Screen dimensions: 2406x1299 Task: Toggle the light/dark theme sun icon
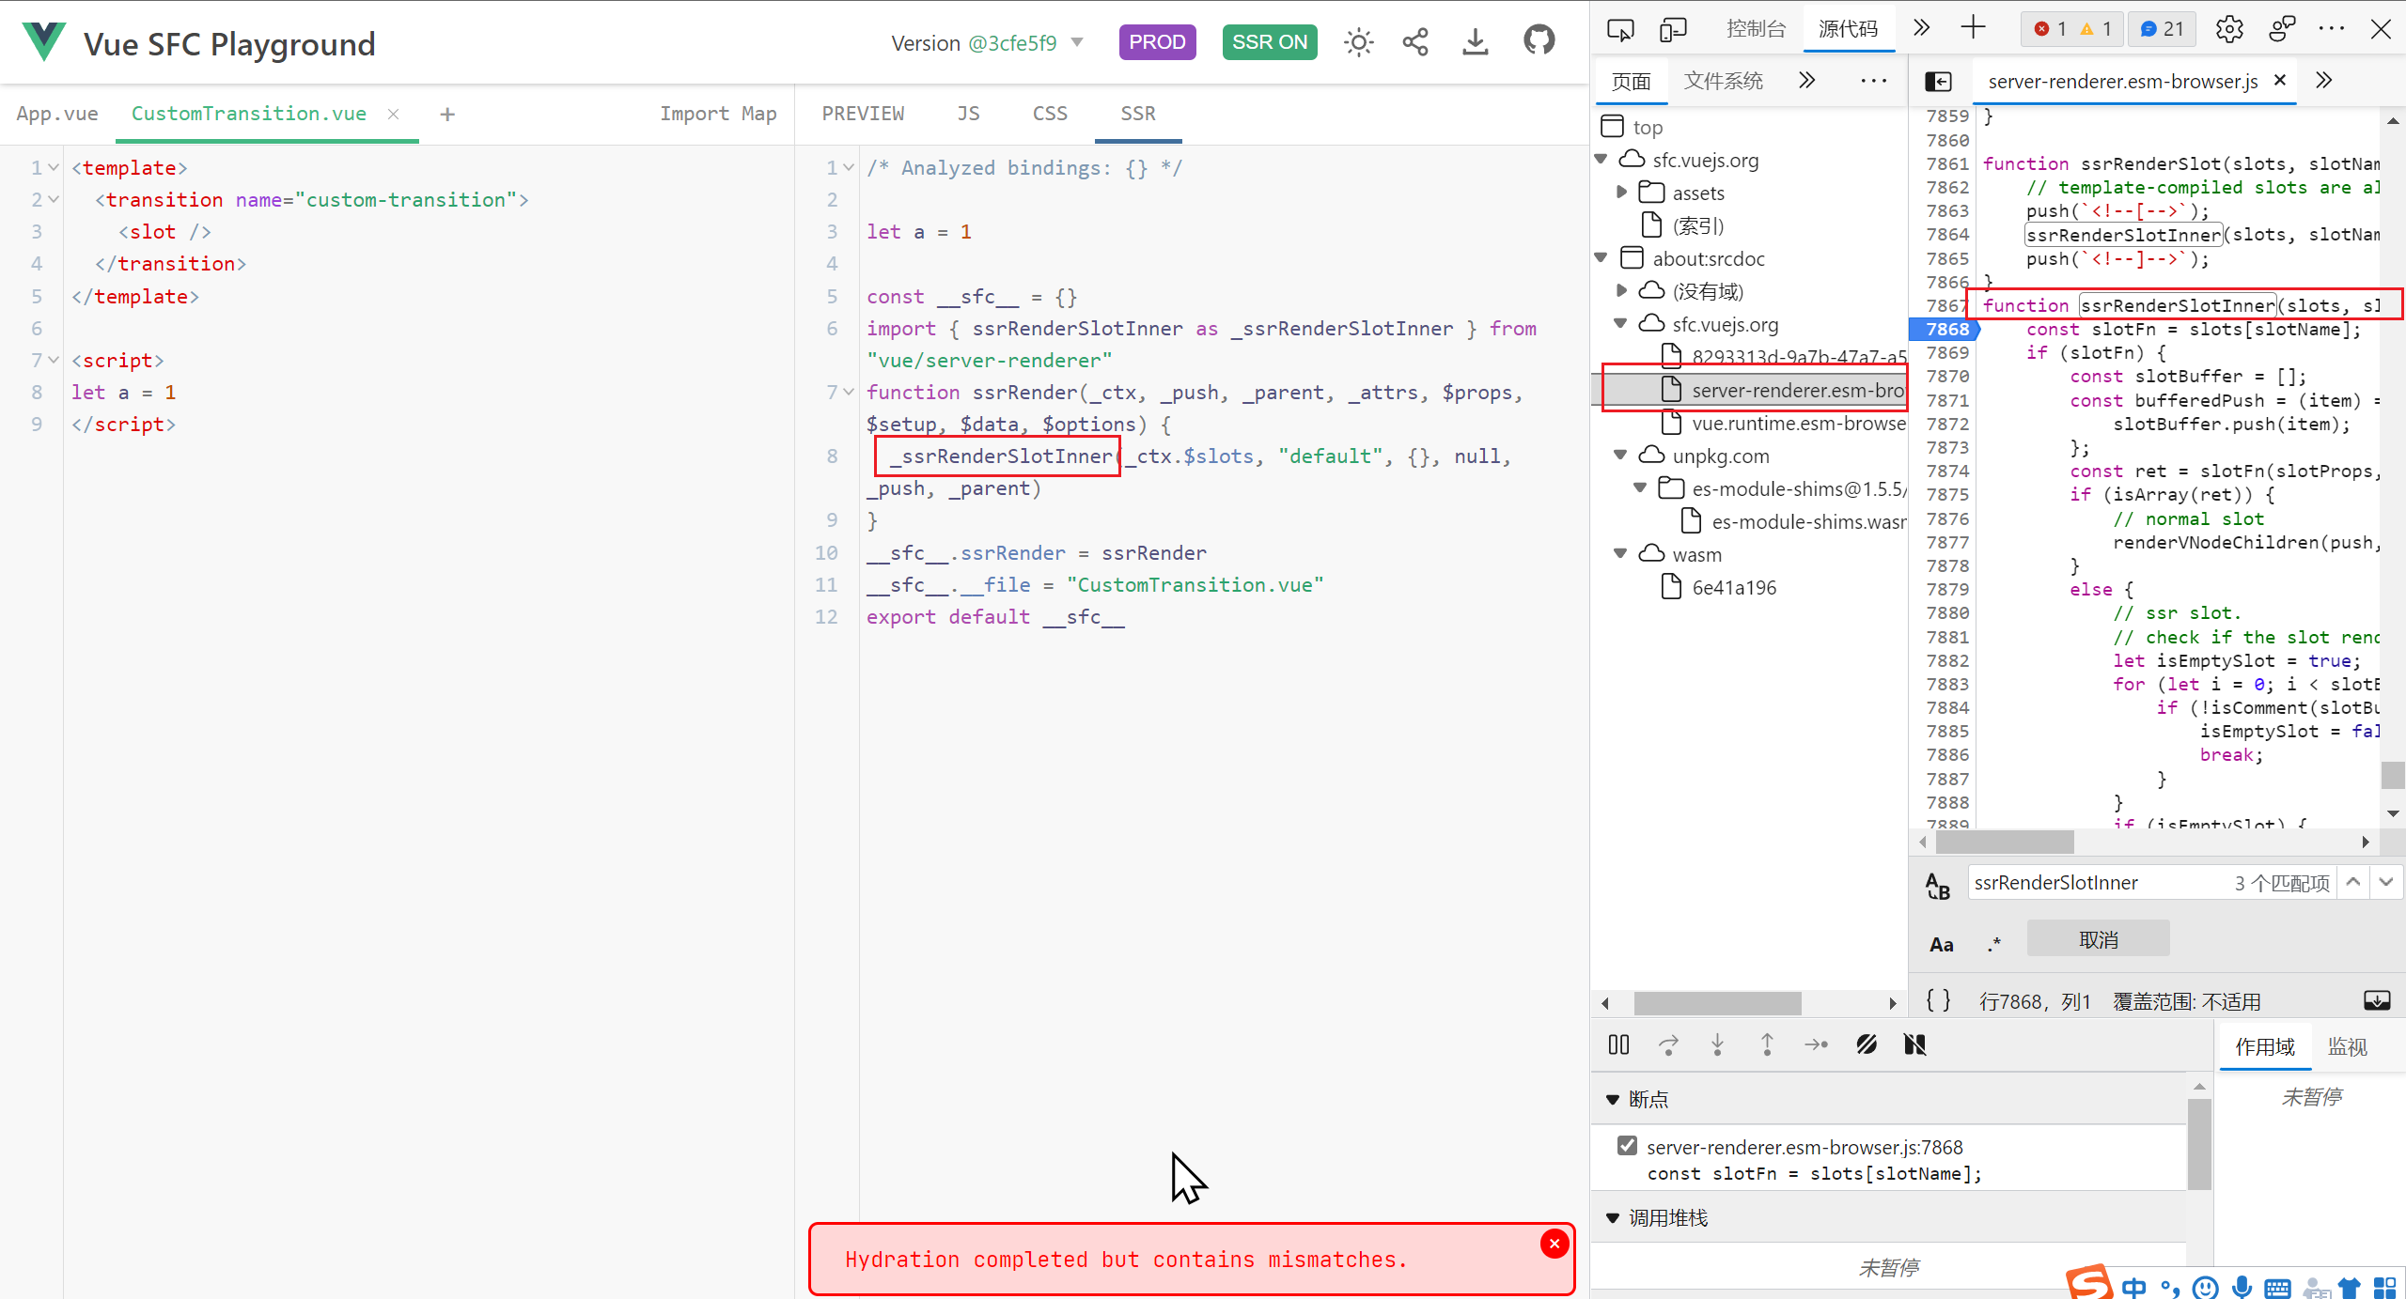(x=1358, y=42)
